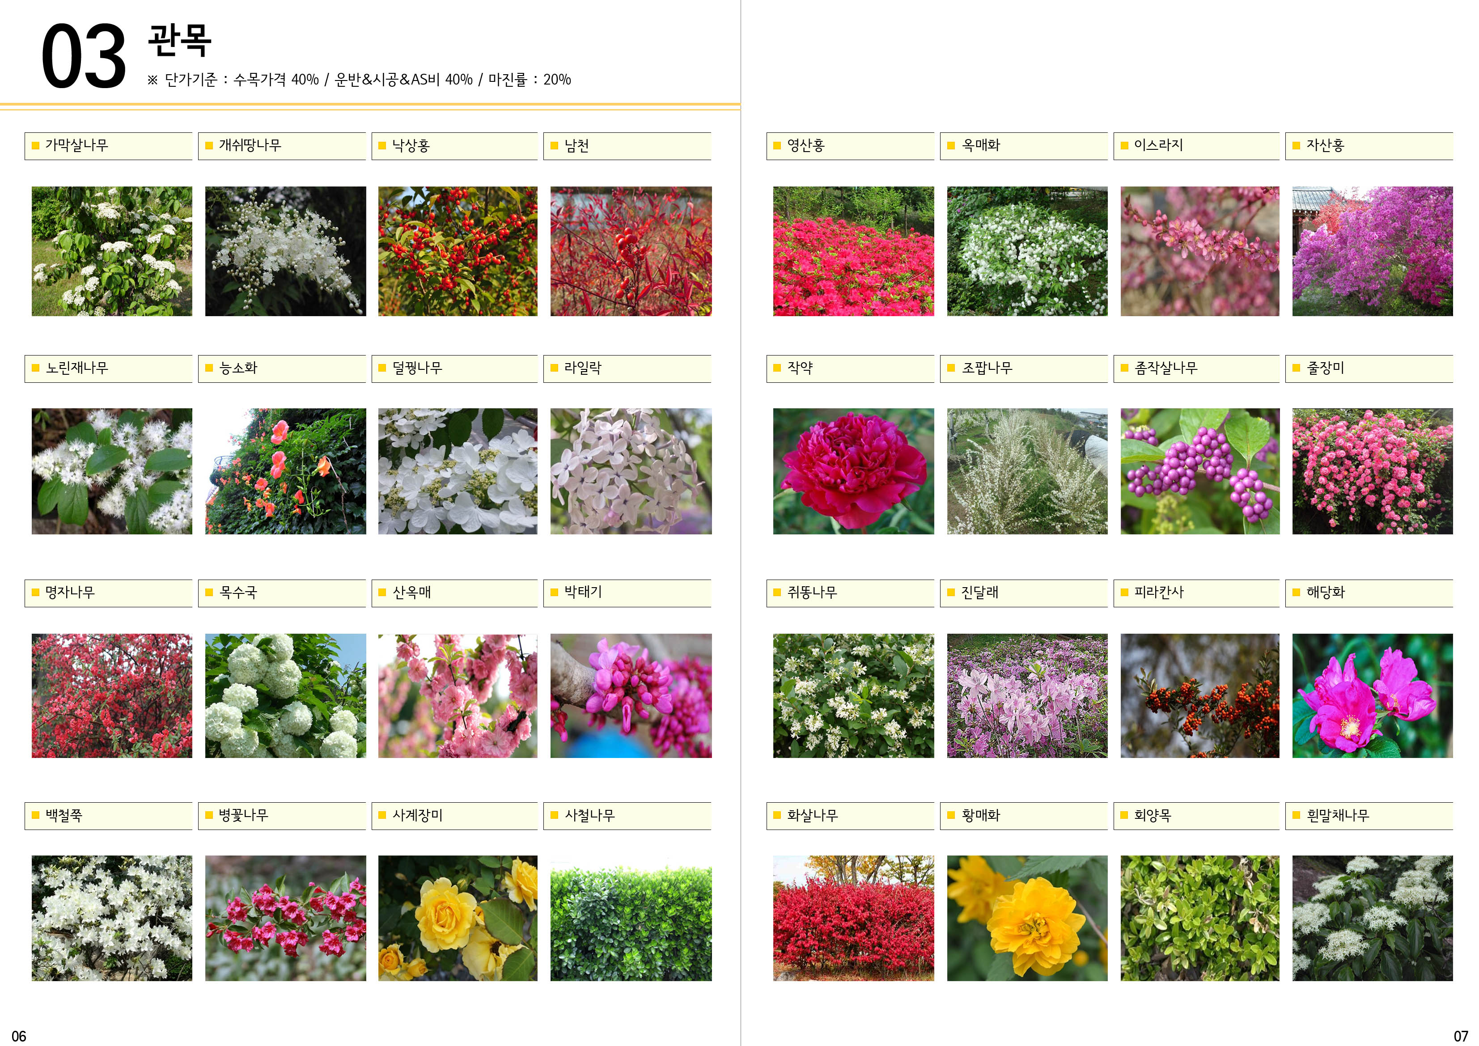This screenshot has height=1046, width=1479.
Task: Select the 명자나무 label text
Action: [70, 592]
